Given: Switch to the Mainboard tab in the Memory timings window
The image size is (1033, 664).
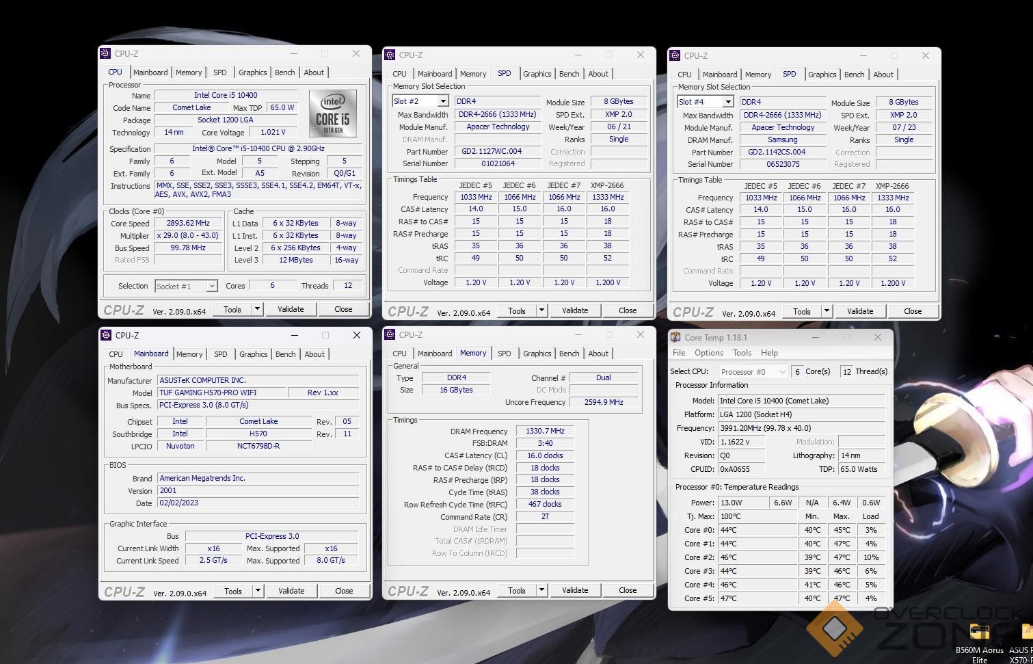Looking at the screenshot, I should pos(435,354).
